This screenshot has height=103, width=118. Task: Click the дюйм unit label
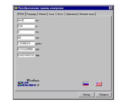pyautogui.click(x=38, y=44)
